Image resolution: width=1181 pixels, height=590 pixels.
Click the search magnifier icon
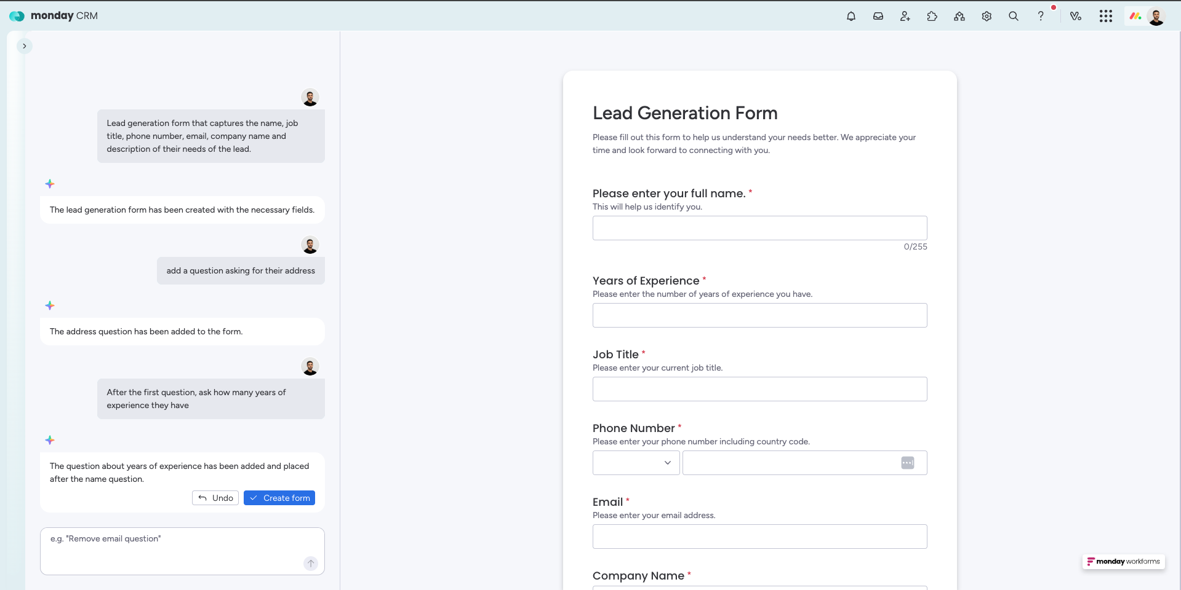1014,17
